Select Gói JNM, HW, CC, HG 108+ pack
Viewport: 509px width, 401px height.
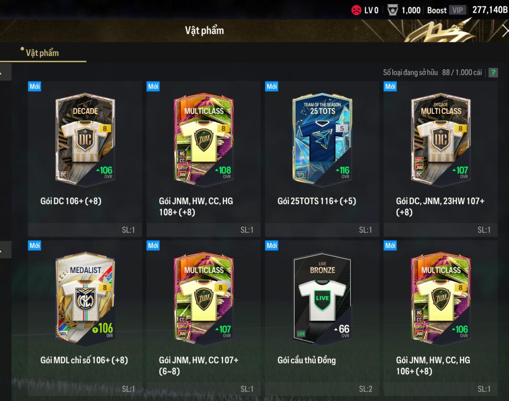203,159
